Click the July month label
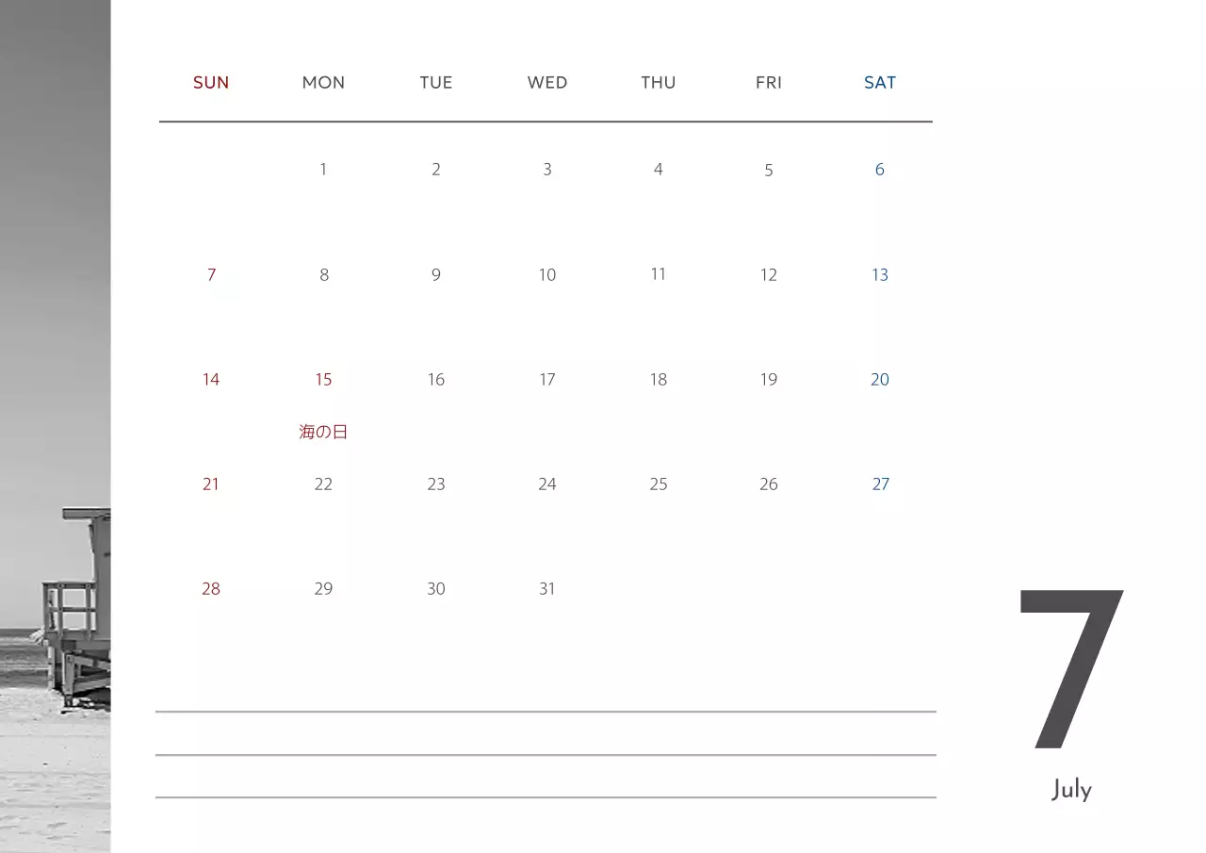1206x853 pixels. (1072, 790)
